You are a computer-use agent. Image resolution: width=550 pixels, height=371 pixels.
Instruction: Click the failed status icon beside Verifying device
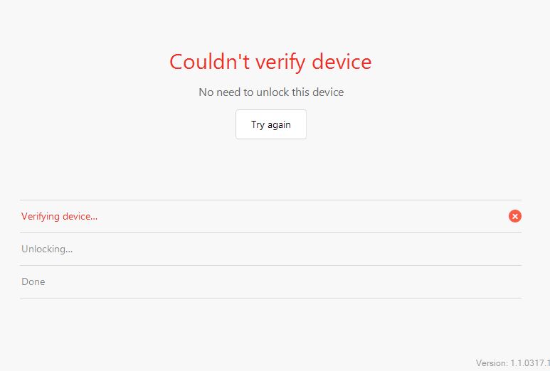tap(515, 216)
